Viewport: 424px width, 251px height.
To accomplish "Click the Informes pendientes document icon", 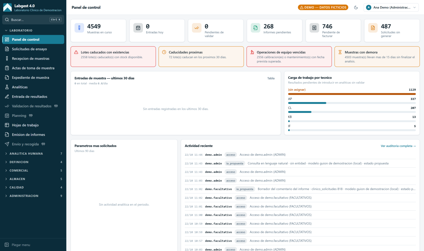I will [x=255, y=28].
